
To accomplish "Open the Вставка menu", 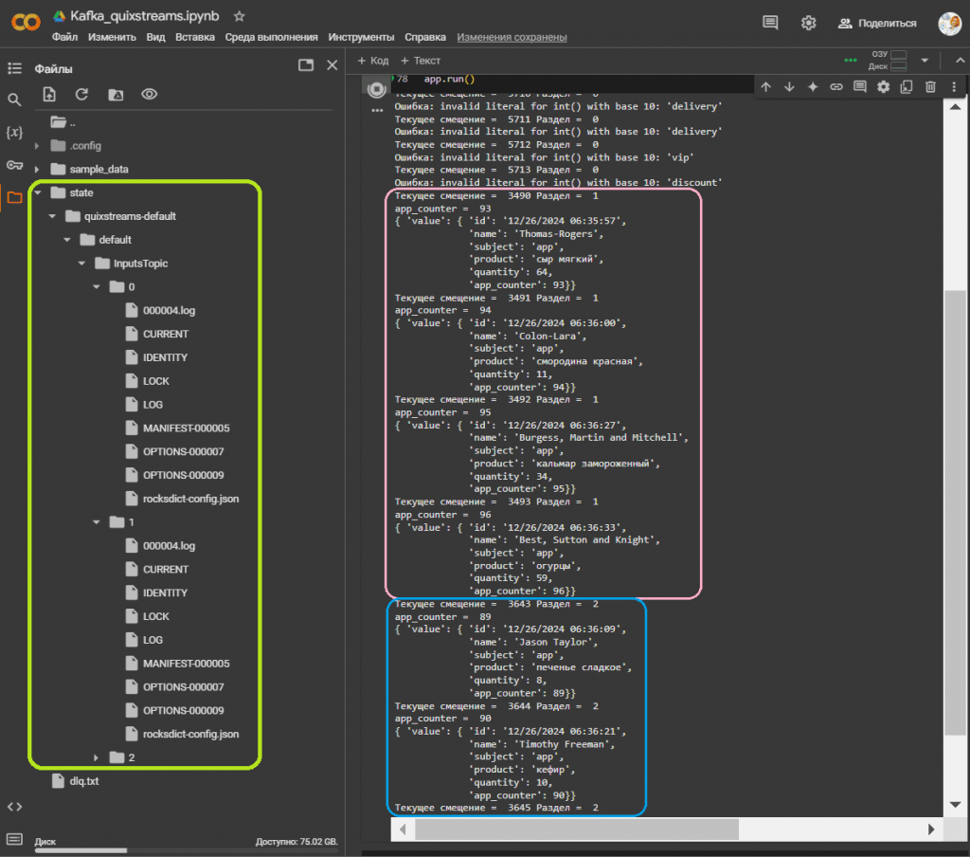I will pos(195,38).
